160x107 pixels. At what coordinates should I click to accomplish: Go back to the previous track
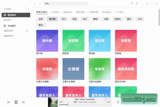[x=8, y=102]
